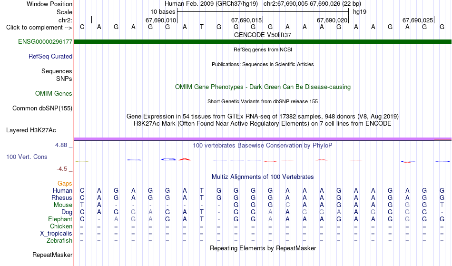452x266 pixels.
Task: Select the Human alignment row label
Action: click(x=62, y=191)
